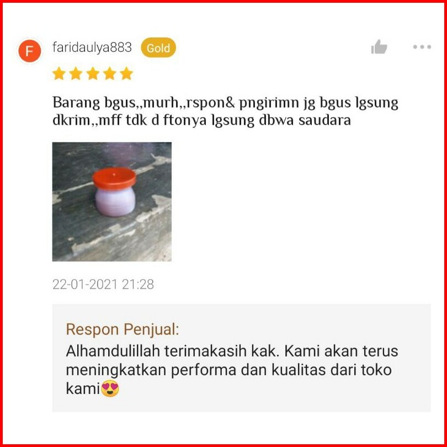Like the review with the thumbs-up icon
Viewport: 447px width, 447px height.
(379, 47)
